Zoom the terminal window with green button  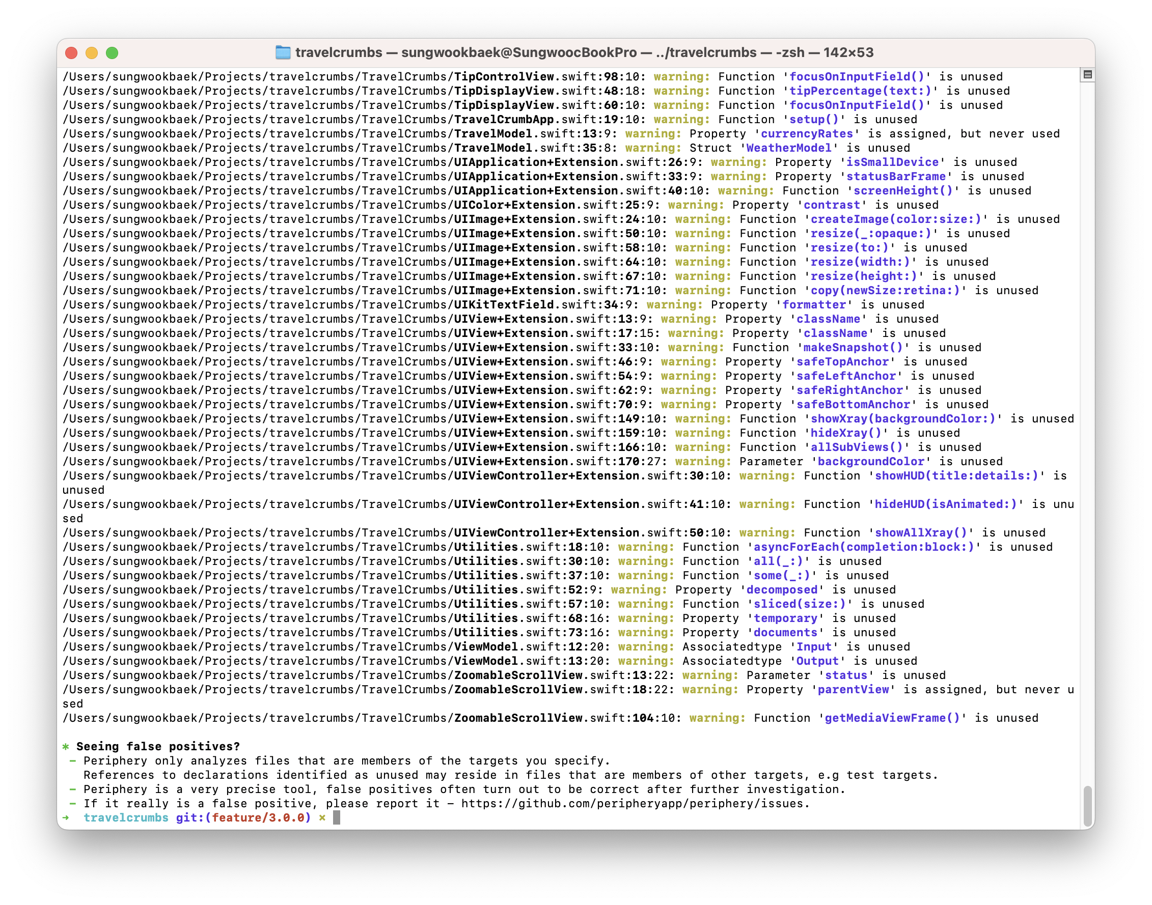[112, 53]
